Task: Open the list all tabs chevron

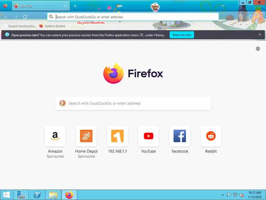Action: pos(223,6)
